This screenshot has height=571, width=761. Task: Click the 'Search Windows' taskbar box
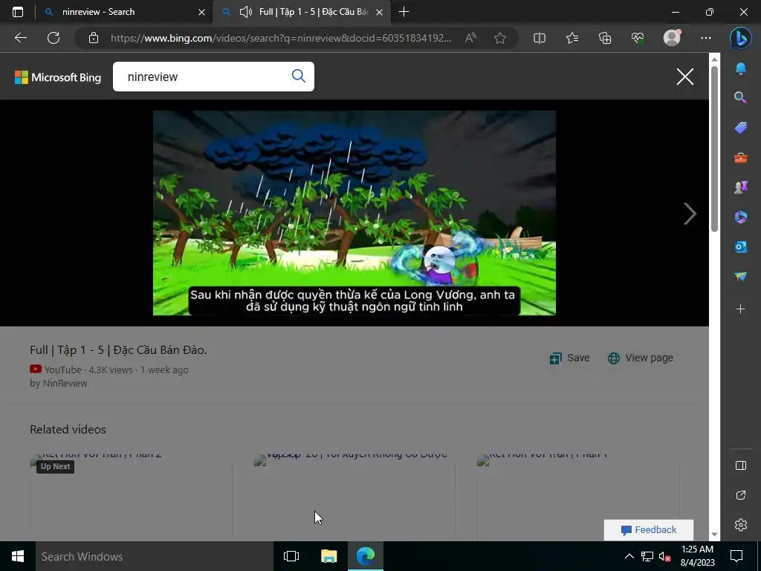pyautogui.click(x=154, y=556)
